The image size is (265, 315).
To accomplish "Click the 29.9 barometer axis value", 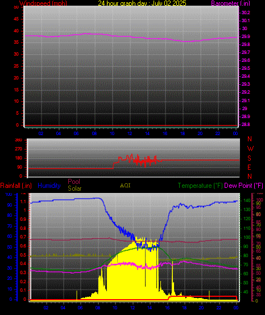I will pos(246,36).
